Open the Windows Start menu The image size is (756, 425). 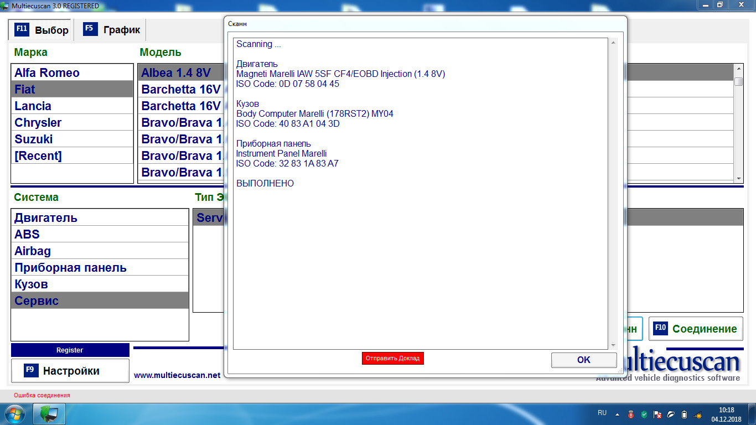click(x=14, y=414)
